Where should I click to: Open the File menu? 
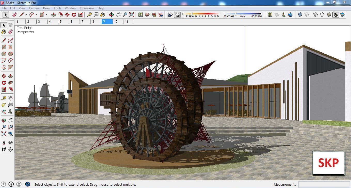coord(4,8)
